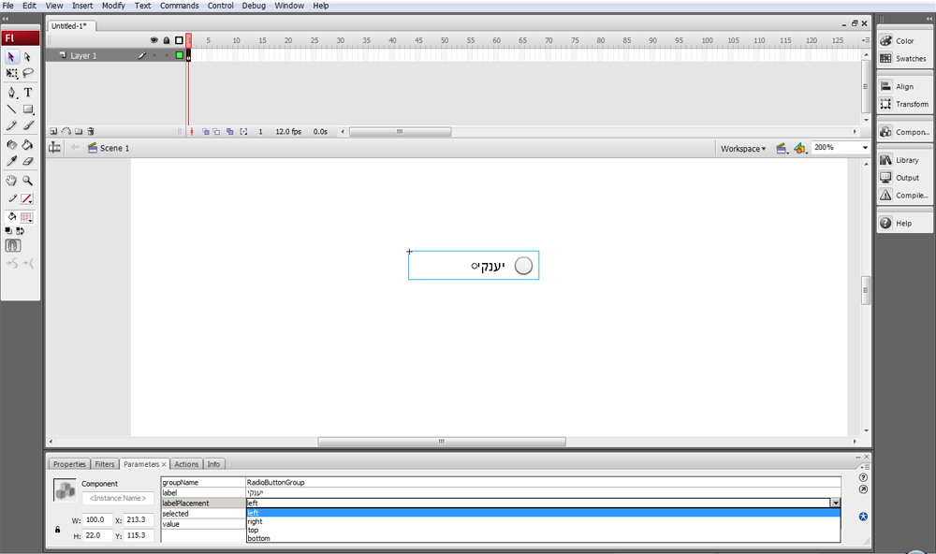Select the Subselection tool
Screen dimensions: 936x554
[27, 57]
